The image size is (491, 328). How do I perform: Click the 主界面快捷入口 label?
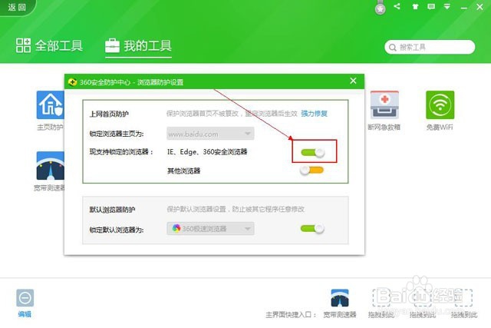coord(291,314)
